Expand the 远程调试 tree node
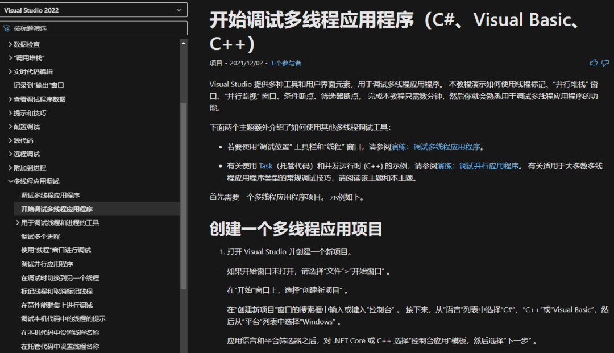 coord(10,154)
